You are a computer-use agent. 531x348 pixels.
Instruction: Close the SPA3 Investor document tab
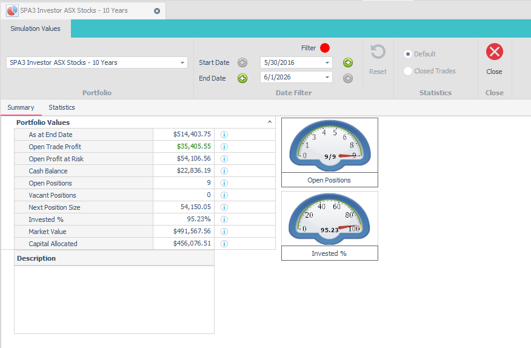(x=157, y=11)
